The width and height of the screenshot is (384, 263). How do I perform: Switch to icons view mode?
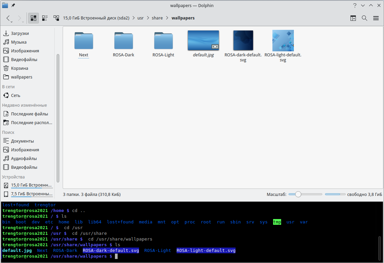34,18
